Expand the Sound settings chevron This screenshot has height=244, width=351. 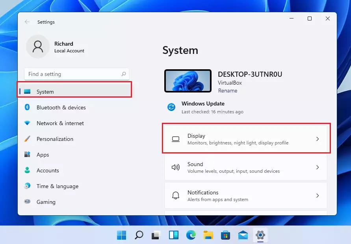318,167
